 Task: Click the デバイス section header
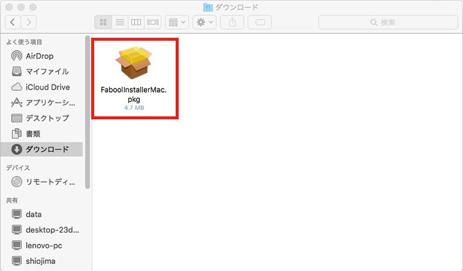pyautogui.click(x=18, y=168)
